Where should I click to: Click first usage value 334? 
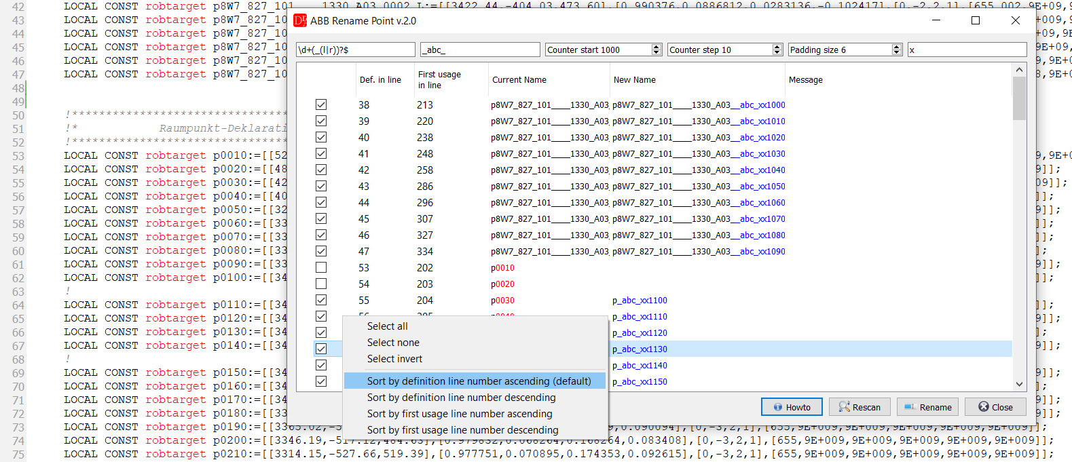(x=425, y=252)
